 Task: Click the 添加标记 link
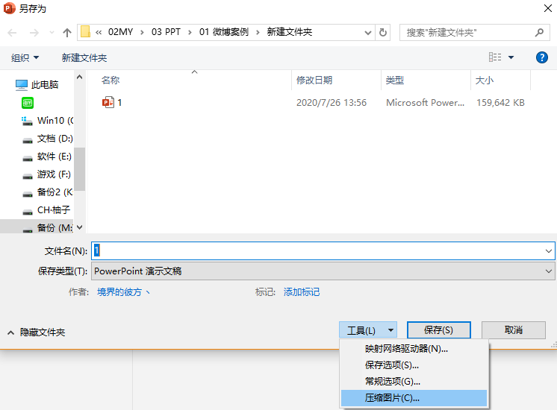tap(301, 292)
